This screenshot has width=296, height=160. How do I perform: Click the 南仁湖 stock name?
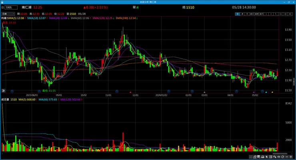click(x=26, y=7)
